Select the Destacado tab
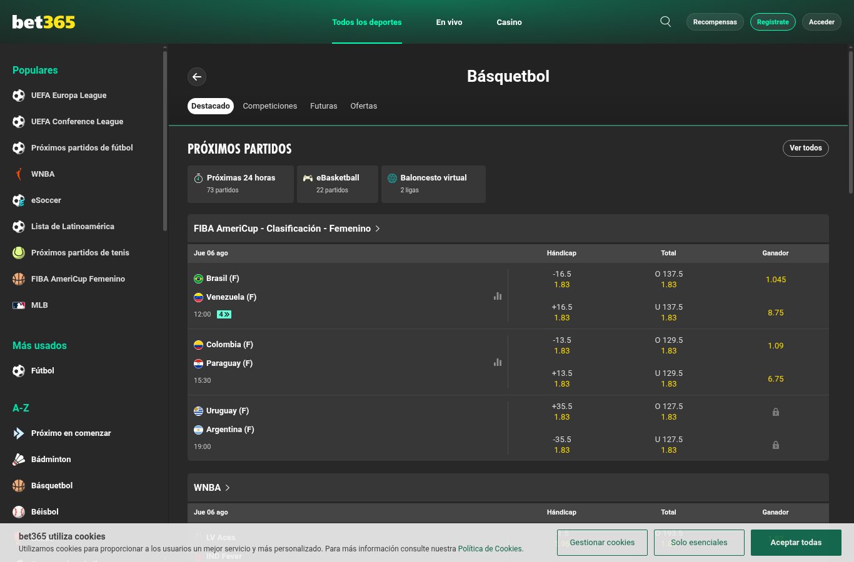 pyautogui.click(x=211, y=106)
